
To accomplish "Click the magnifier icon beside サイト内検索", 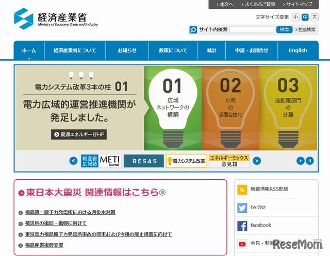I will click(x=193, y=30).
